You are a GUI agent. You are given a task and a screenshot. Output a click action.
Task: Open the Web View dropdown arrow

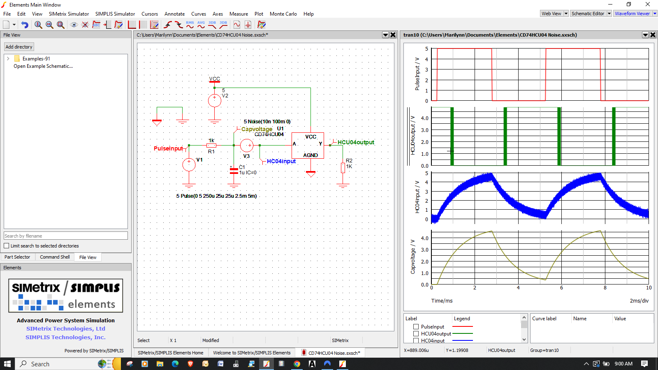pos(566,14)
